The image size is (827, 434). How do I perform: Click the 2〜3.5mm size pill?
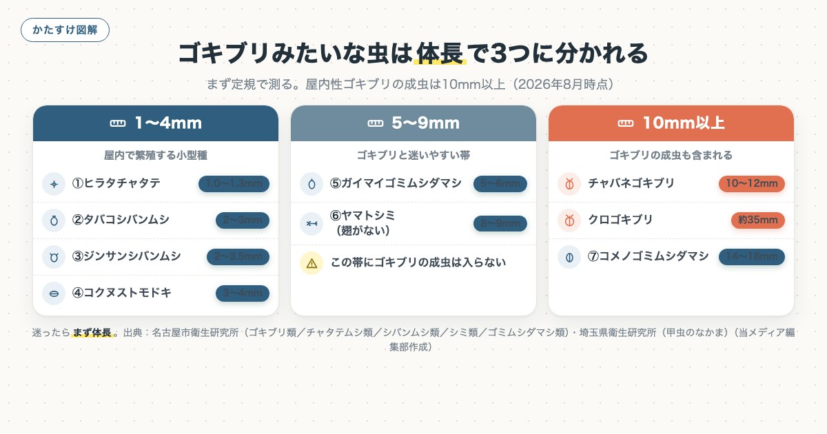238,257
